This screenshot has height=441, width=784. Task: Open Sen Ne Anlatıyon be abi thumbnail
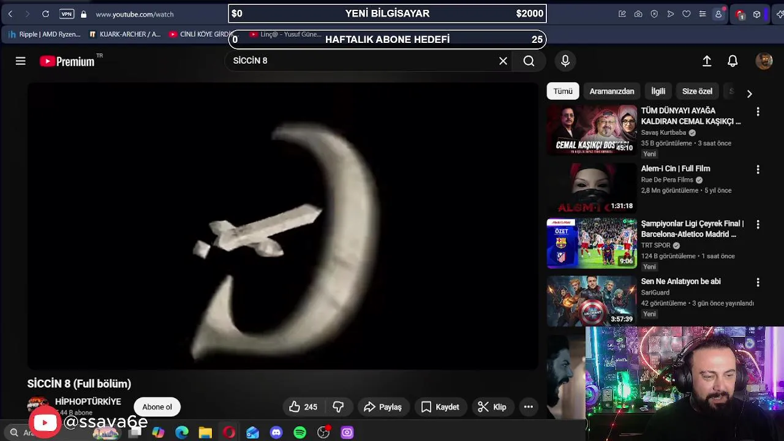click(x=592, y=301)
